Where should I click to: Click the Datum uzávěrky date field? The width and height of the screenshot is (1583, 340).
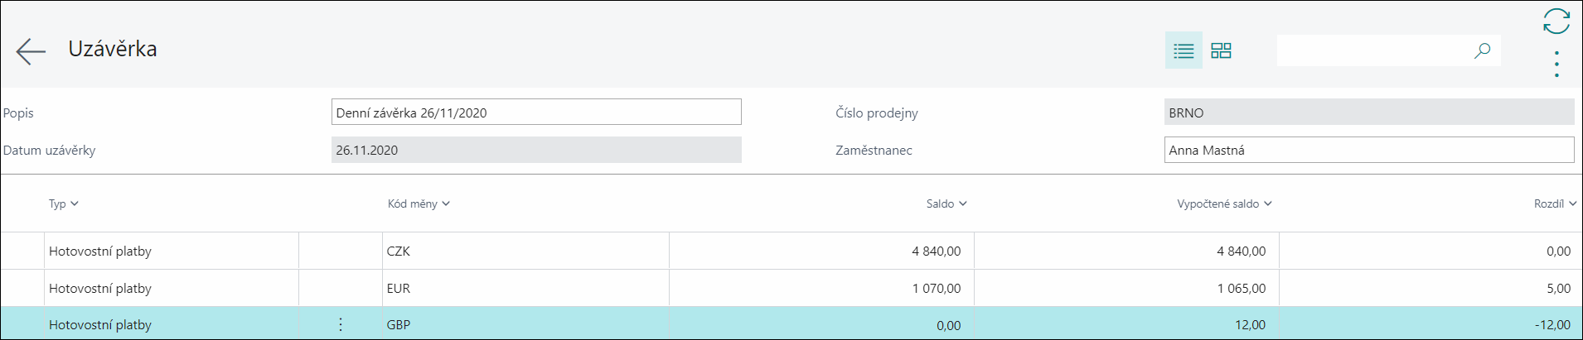click(535, 150)
